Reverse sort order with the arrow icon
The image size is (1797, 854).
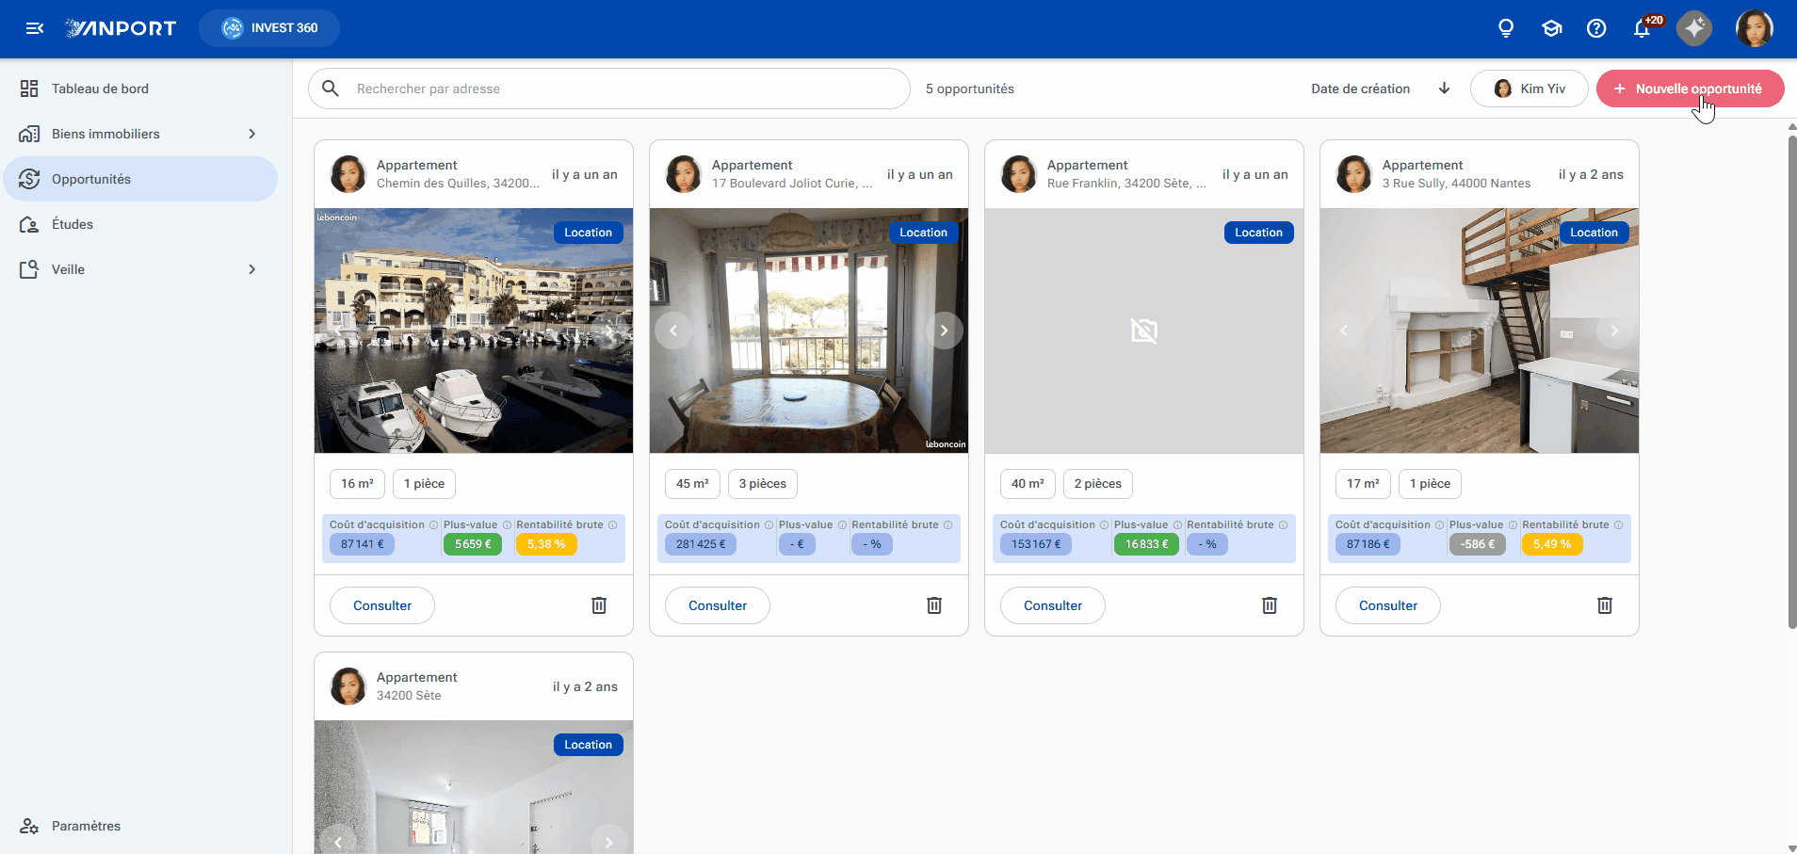pyautogui.click(x=1444, y=89)
